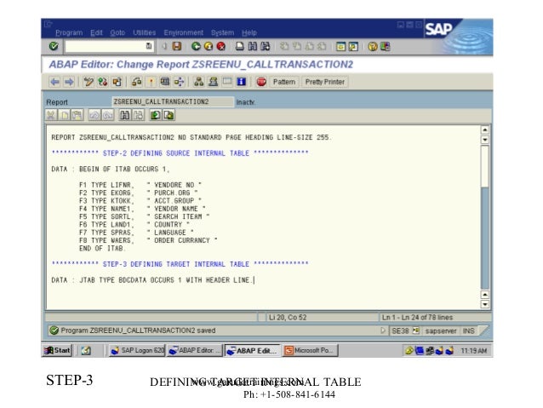543x408 pixels.
Task: Click the Create Shortcut icon
Action: point(353,46)
